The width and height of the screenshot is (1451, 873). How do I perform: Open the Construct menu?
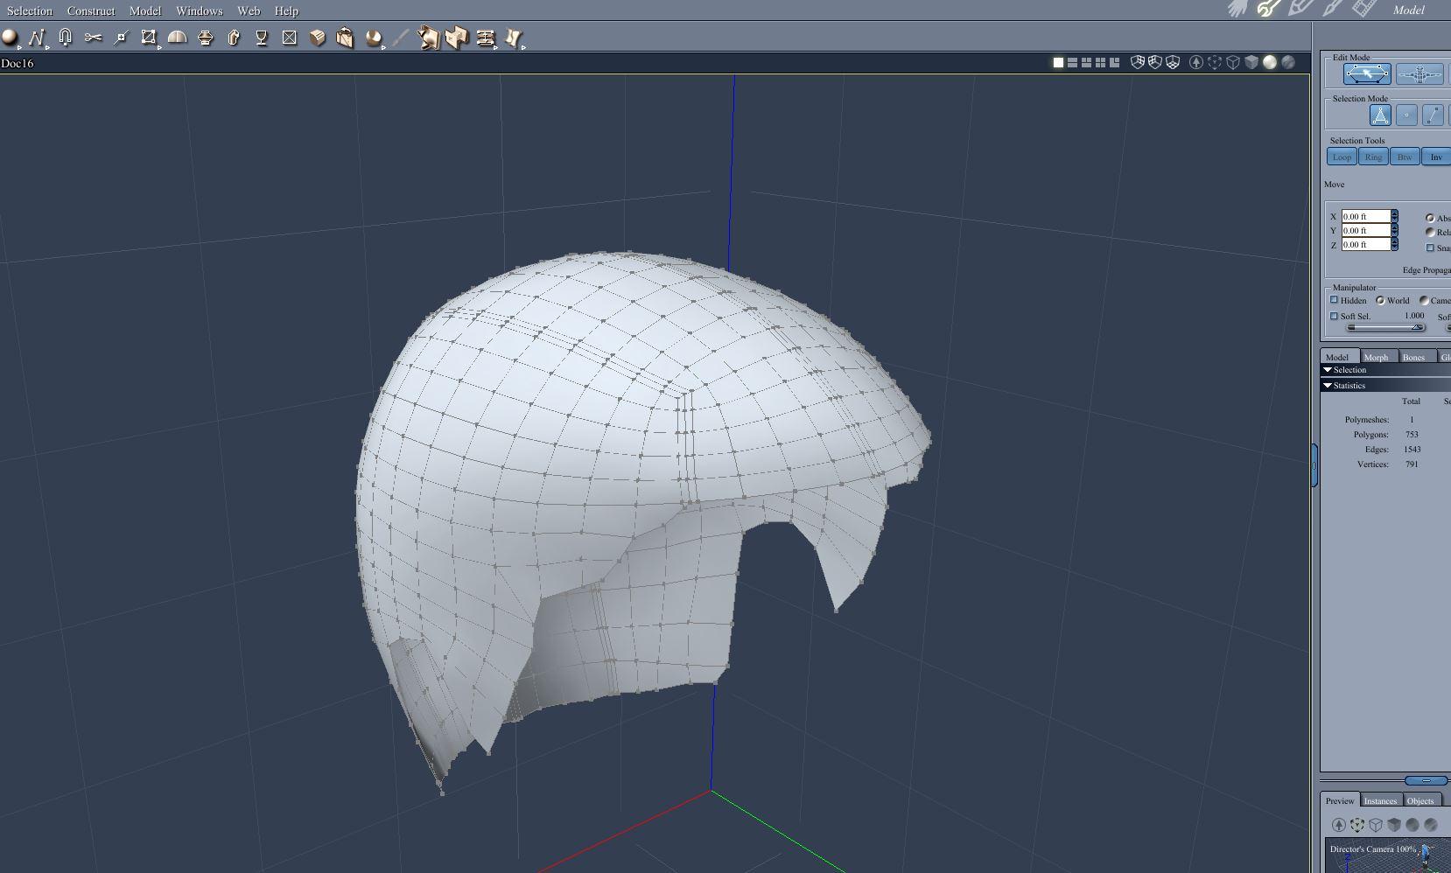click(91, 10)
